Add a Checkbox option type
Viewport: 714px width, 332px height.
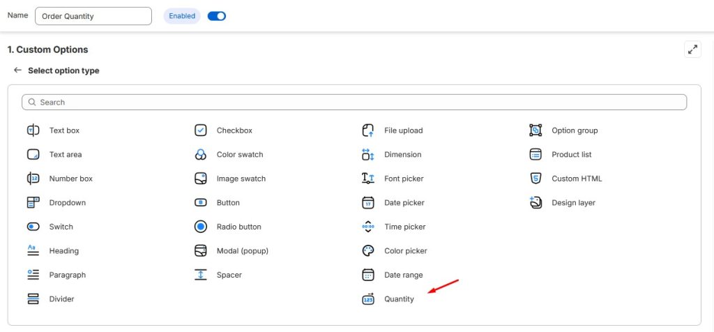(x=234, y=130)
